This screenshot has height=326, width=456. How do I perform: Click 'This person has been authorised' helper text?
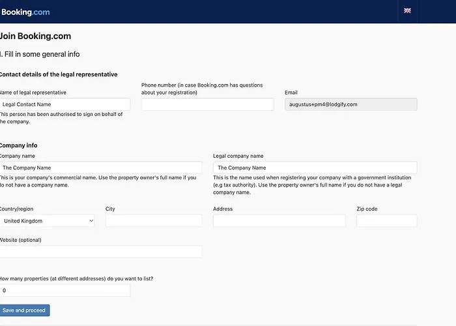point(61,118)
